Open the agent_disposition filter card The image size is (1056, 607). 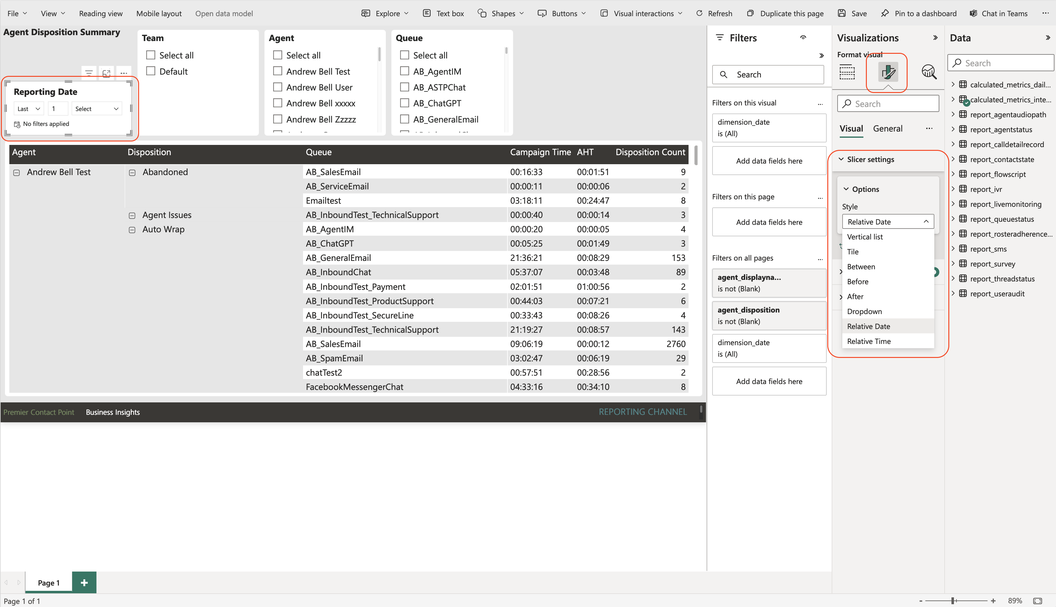click(x=769, y=316)
